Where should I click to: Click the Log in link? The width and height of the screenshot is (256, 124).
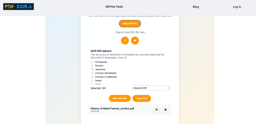237,7
